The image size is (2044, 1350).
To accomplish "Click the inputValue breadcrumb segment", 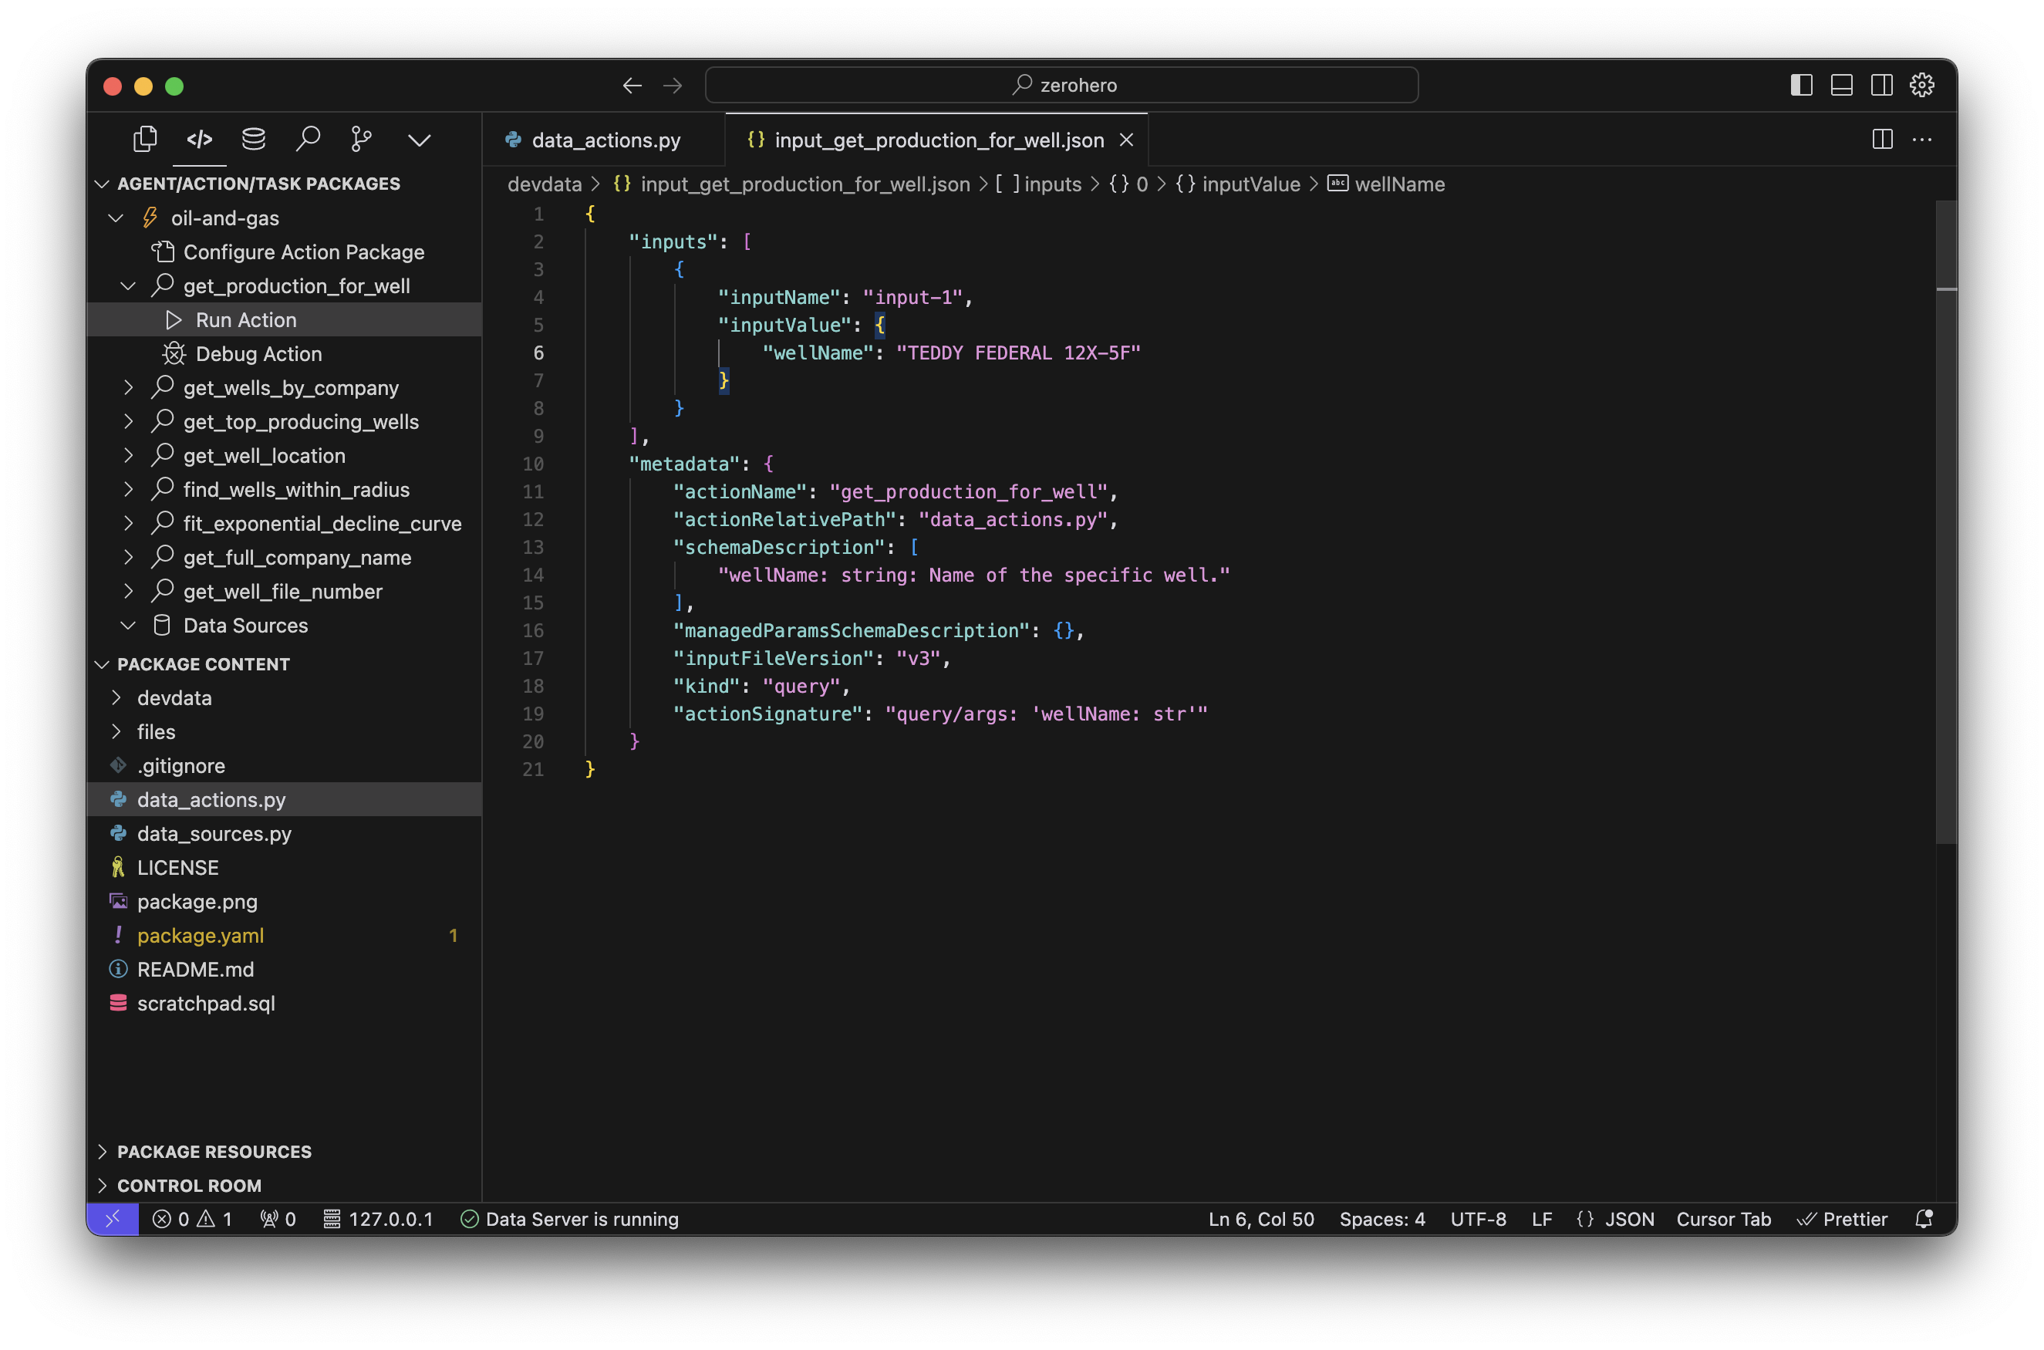I will tap(1250, 184).
